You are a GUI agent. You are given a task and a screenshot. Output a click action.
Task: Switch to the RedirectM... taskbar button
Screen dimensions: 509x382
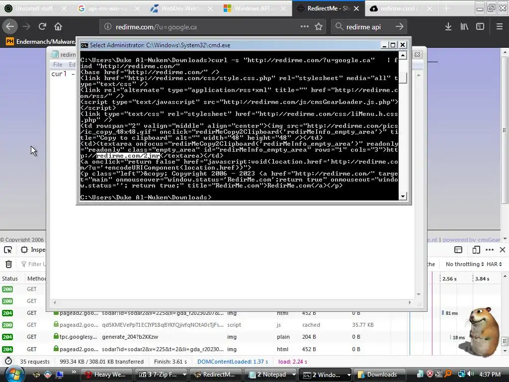[x=216, y=375]
